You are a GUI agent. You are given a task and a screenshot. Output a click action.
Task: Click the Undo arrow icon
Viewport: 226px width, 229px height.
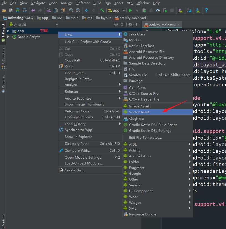point(33,10)
